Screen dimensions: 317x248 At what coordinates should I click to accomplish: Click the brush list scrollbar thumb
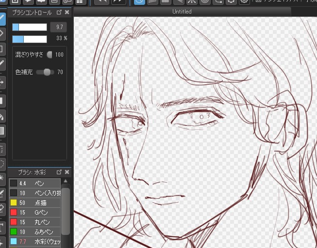coord(66,212)
